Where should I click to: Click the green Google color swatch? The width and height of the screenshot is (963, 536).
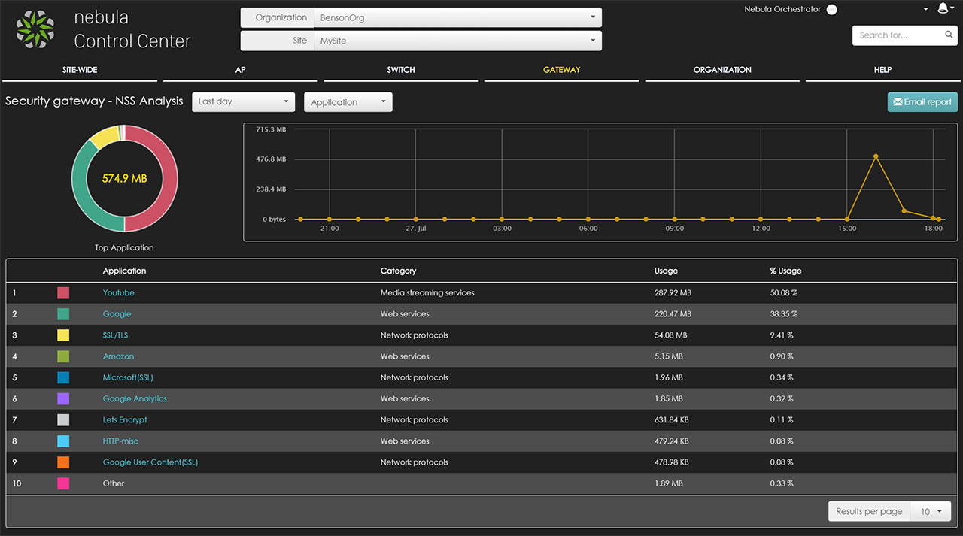pos(63,314)
